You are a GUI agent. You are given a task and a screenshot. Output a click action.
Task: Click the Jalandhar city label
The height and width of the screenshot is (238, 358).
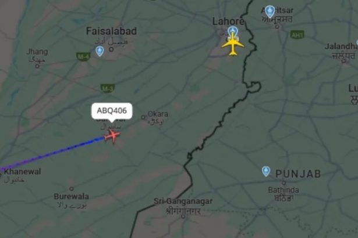point(341,46)
